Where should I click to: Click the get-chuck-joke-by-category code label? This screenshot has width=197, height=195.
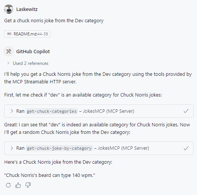[x=59, y=148]
